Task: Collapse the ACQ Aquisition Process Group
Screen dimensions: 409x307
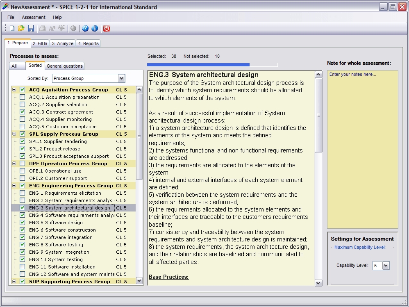Action: coord(14,90)
